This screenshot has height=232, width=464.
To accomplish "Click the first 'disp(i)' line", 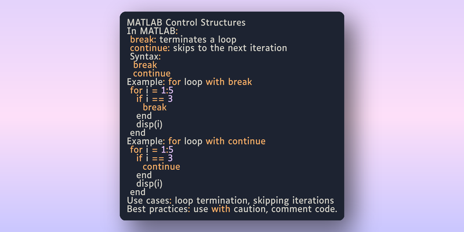I will pos(150,124).
